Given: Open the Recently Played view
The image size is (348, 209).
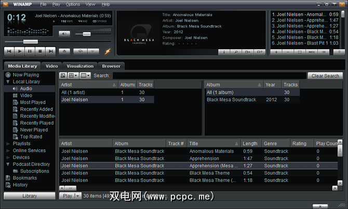Looking at the screenshot, I should point(37,123).
